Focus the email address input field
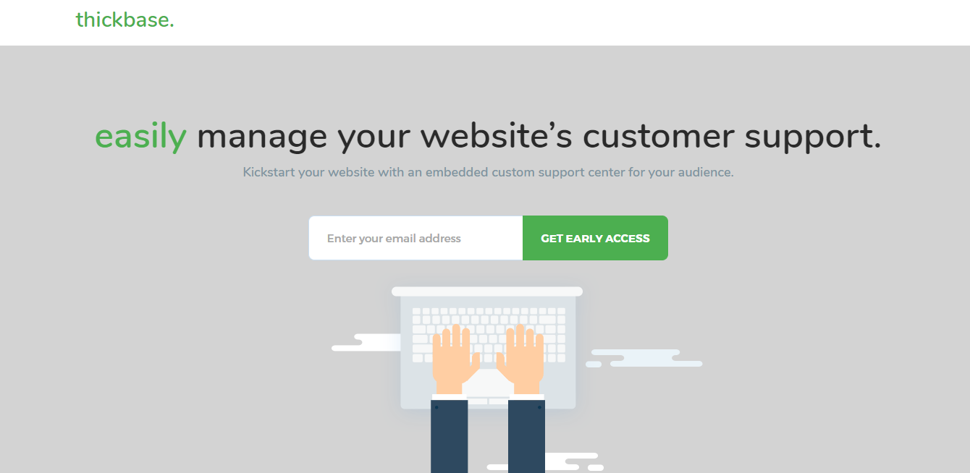Image resolution: width=970 pixels, height=473 pixels. coord(416,238)
